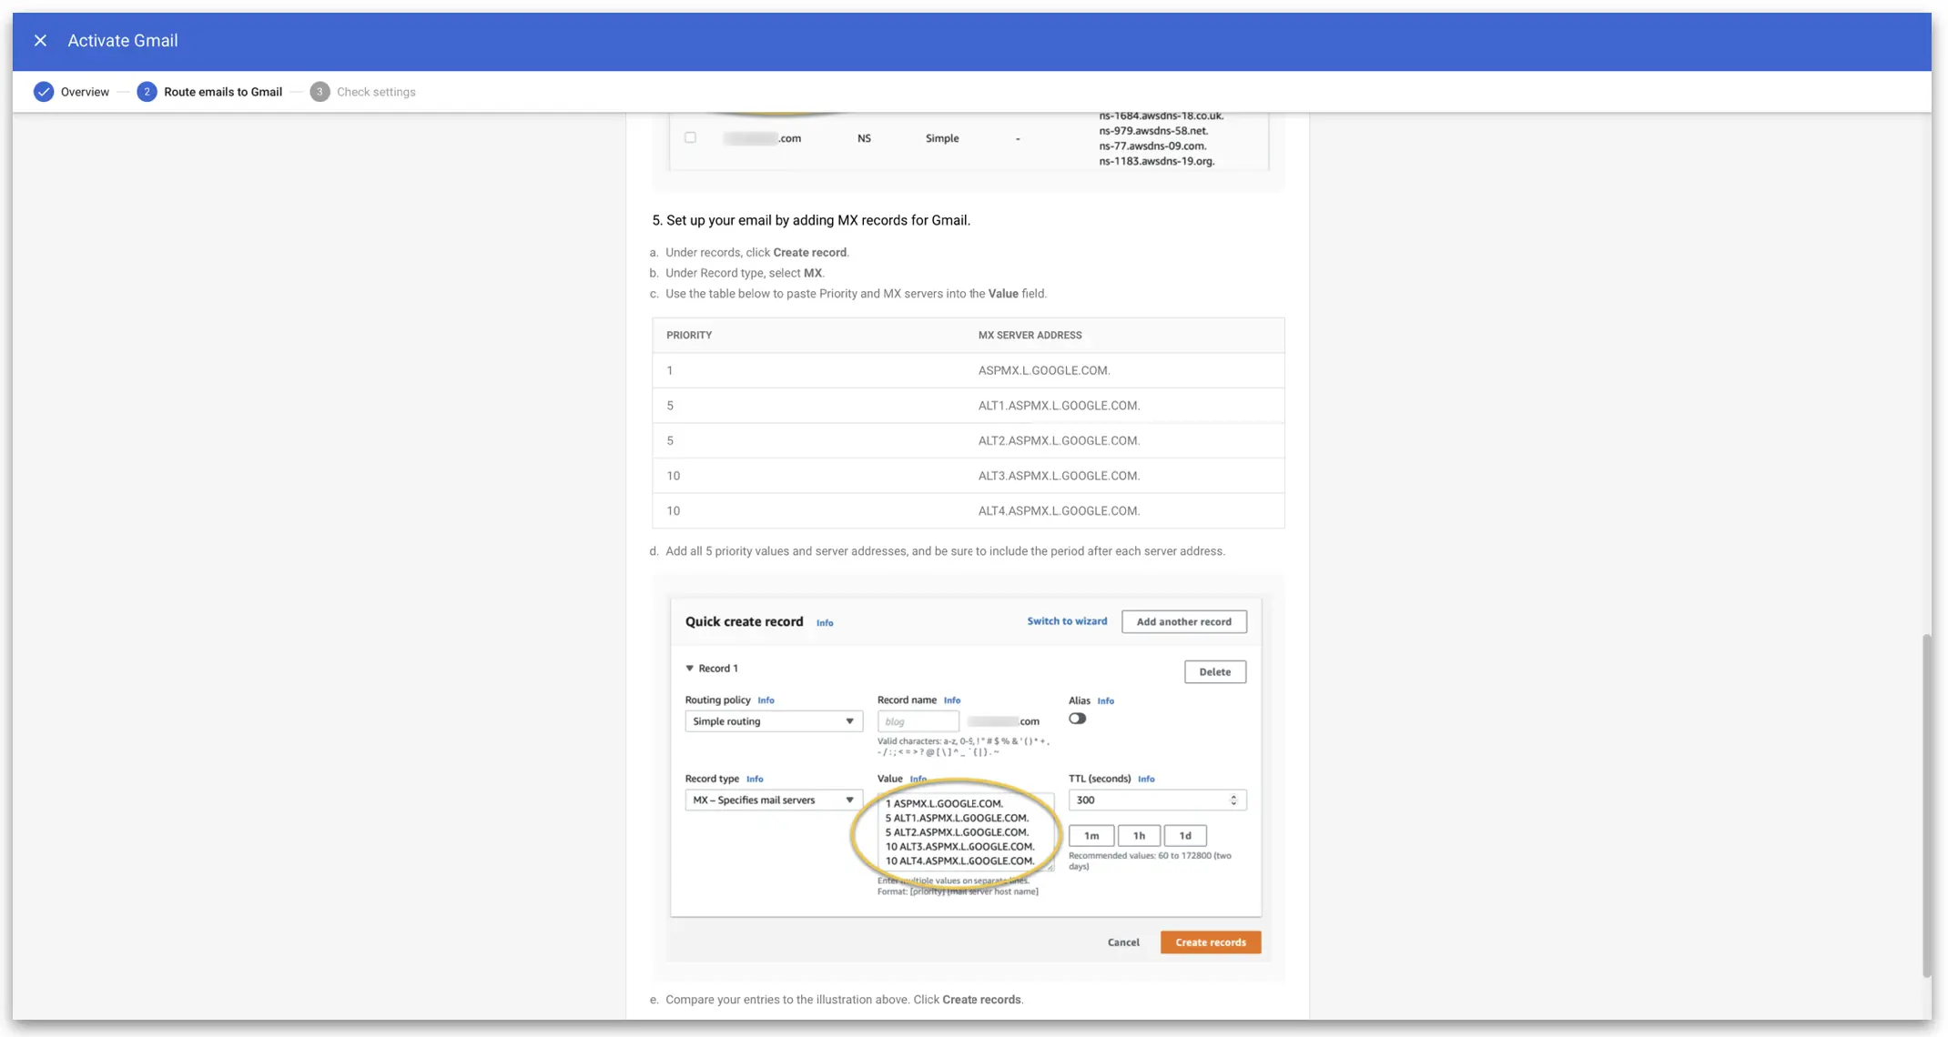Click Info link next to Record type
The image size is (1948, 1037).
(x=755, y=780)
